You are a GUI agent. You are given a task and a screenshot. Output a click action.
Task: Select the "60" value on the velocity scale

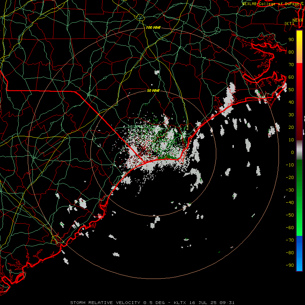[x=291, y=77]
